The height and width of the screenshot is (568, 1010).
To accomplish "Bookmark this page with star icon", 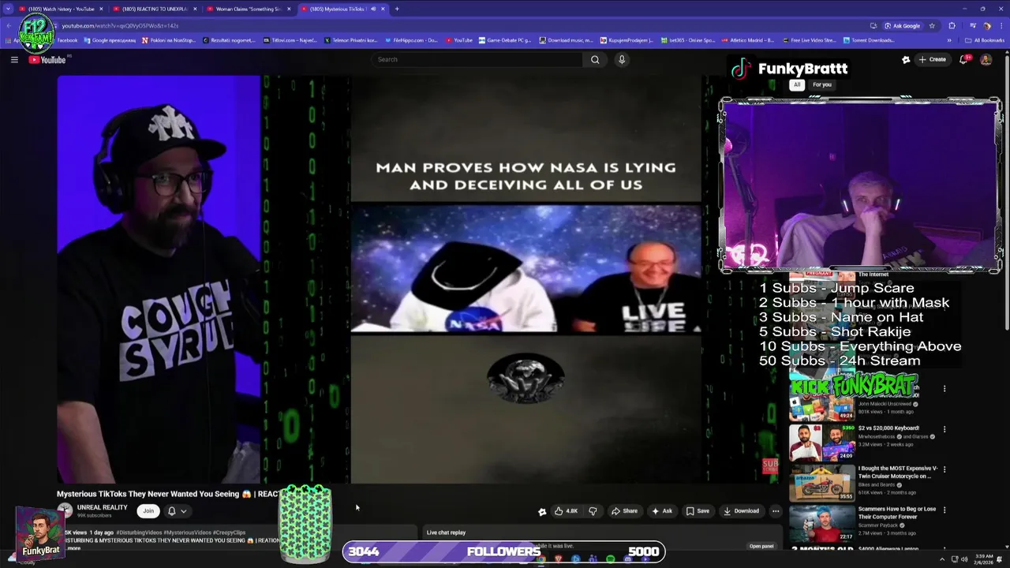I will [932, 25].
